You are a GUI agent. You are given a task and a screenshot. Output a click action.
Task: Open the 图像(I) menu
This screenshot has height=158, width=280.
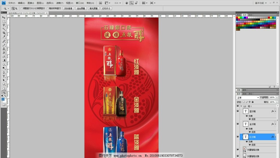[x=31, y=3]
